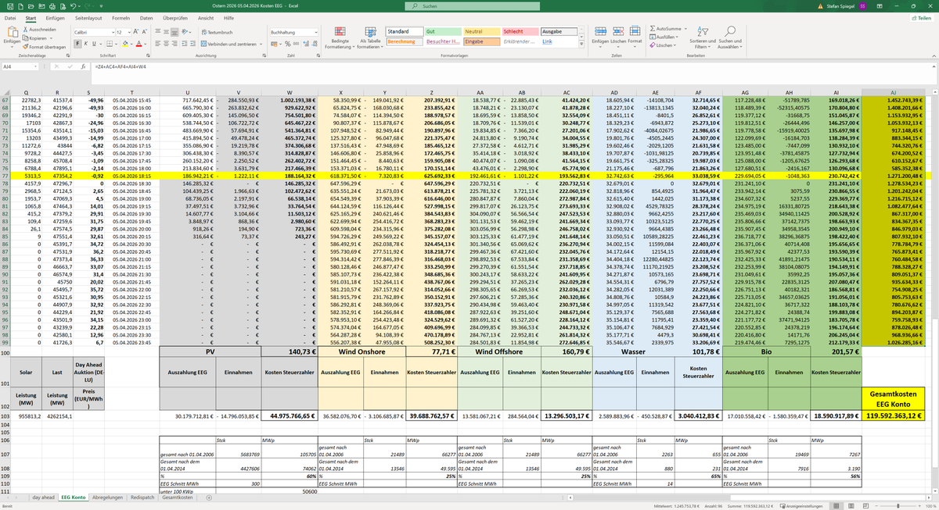This screenshot has width=939, height=510.
Task: Collapse the ribbon with the chevron
Action: (x=933, y=56)
